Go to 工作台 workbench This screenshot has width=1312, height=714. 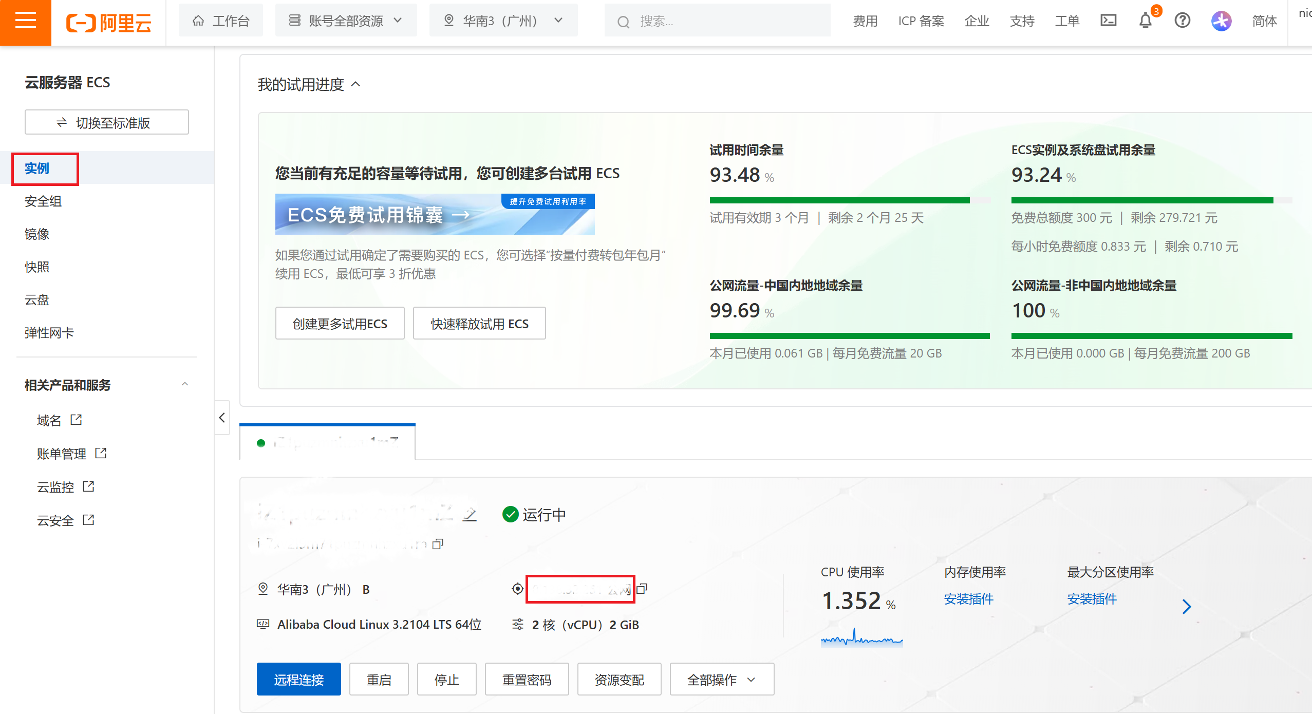click(x=221, y=21)
